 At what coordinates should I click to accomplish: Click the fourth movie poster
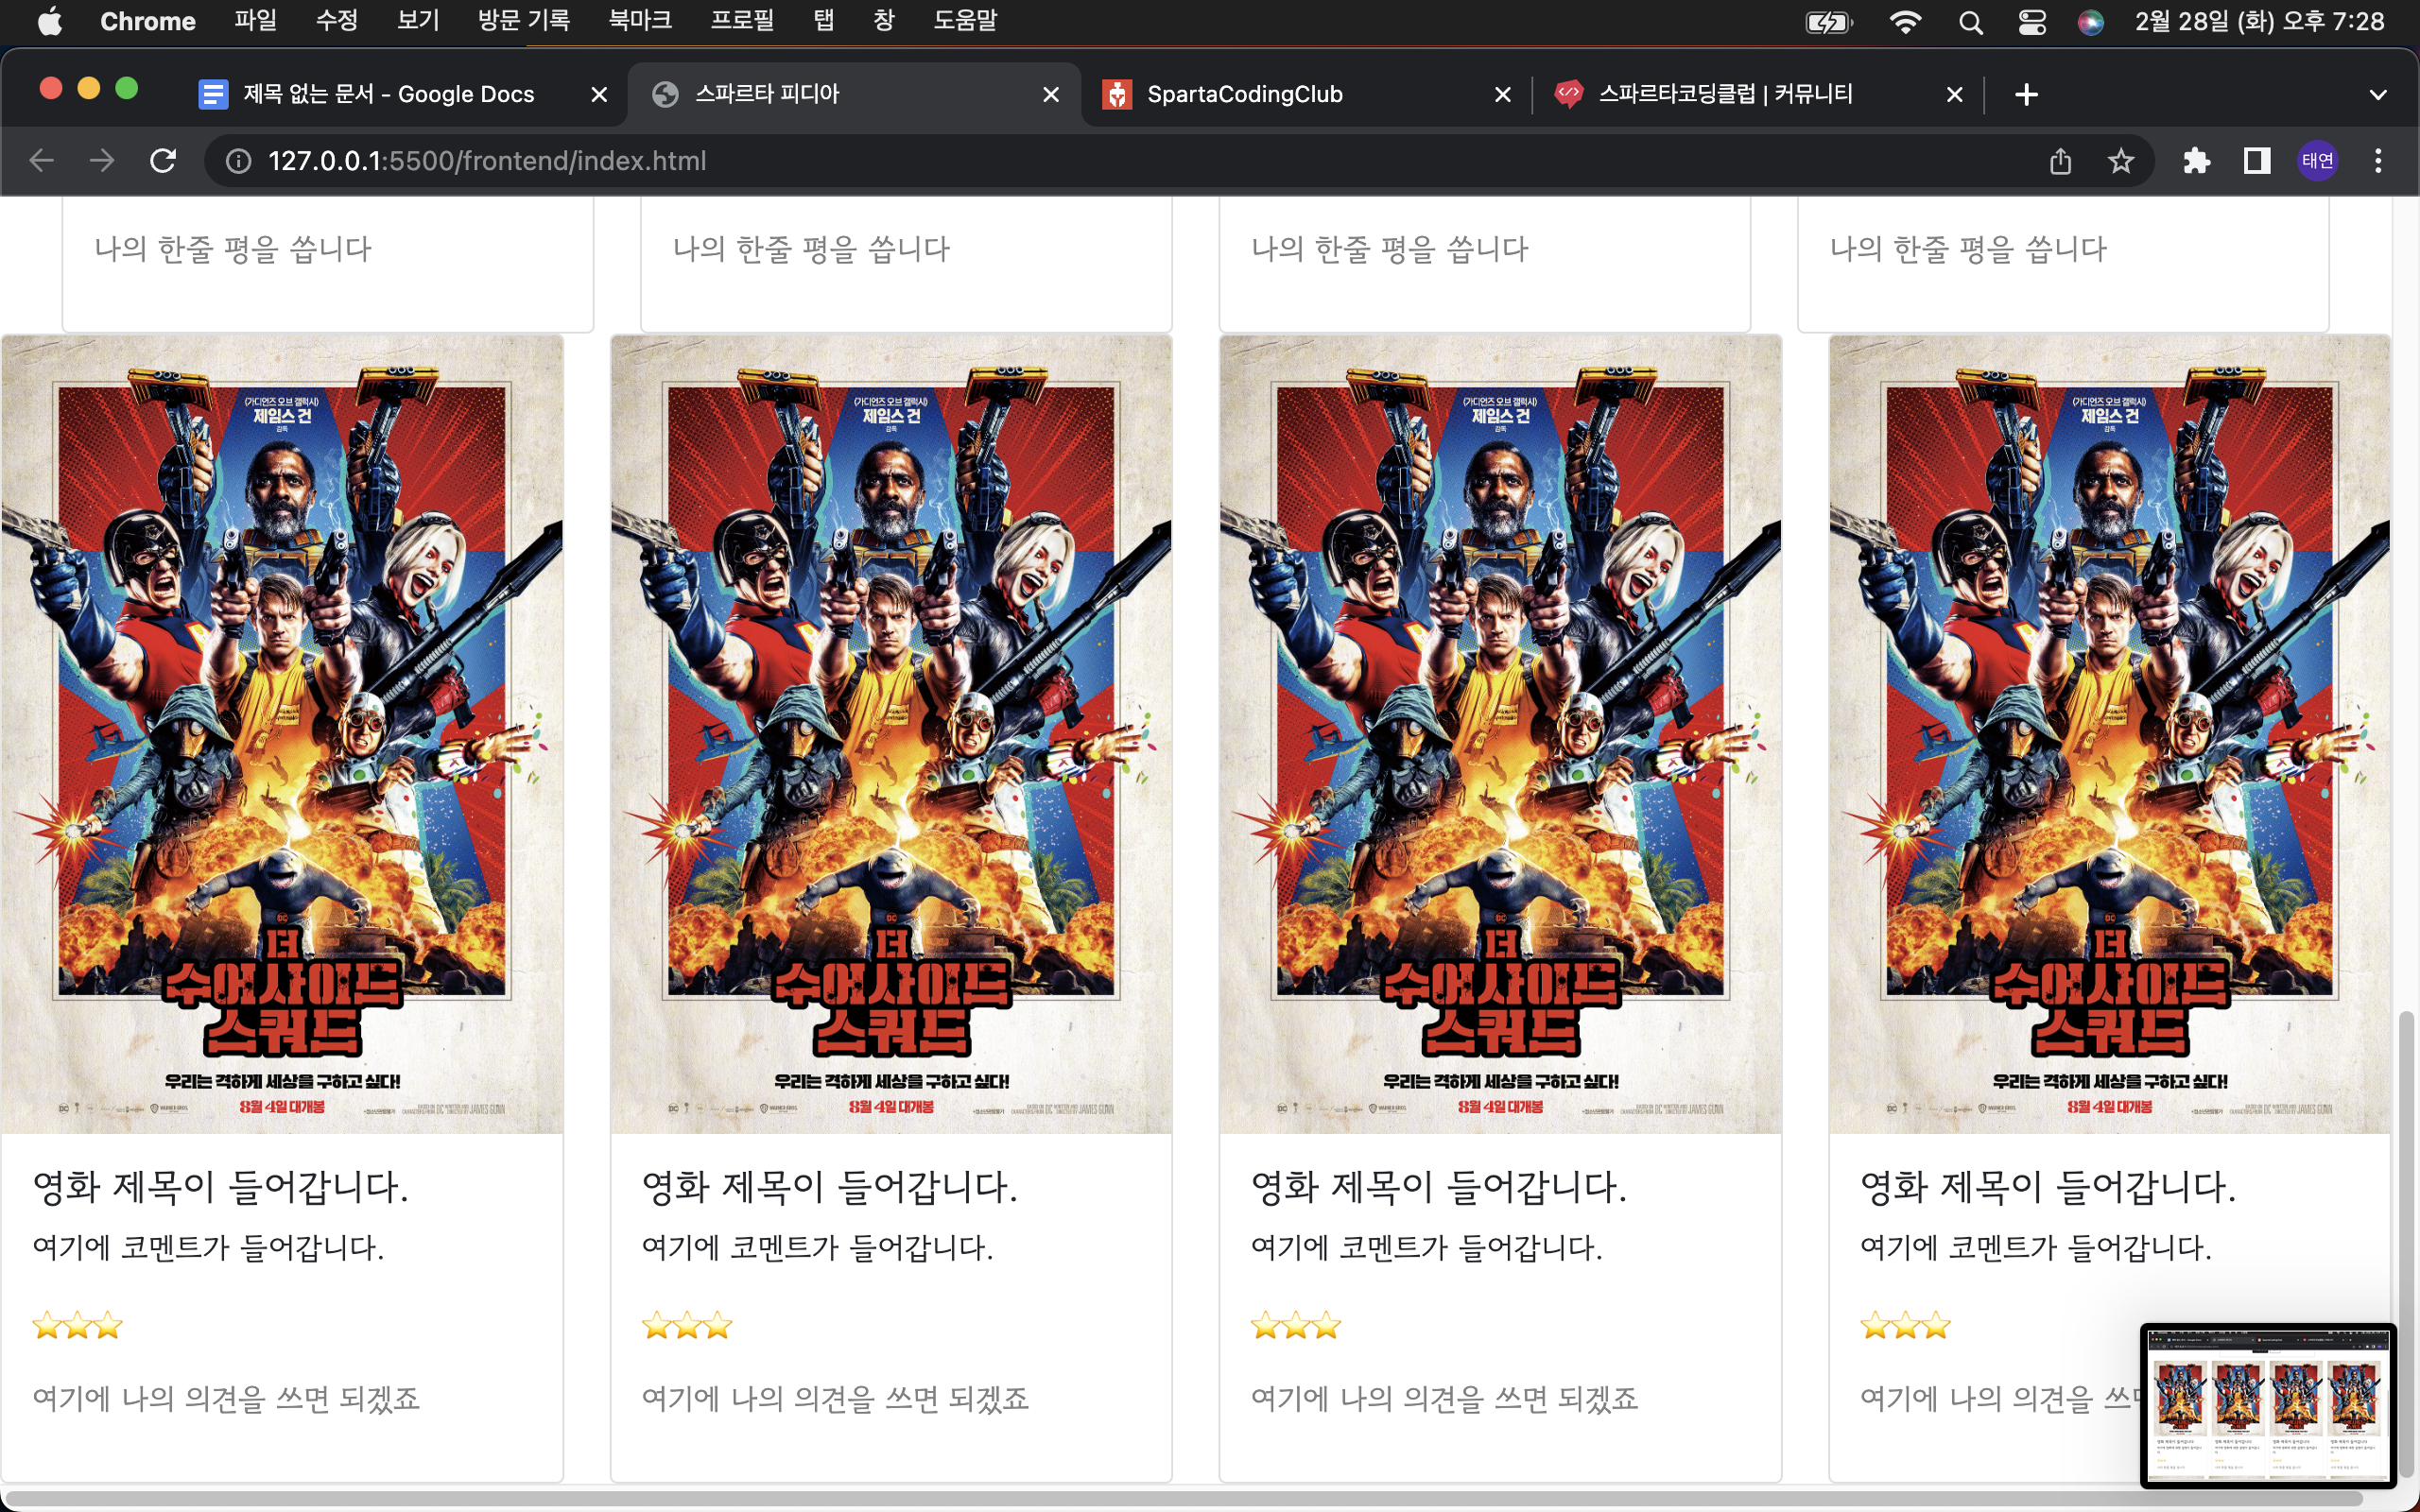pos(2109,734)
